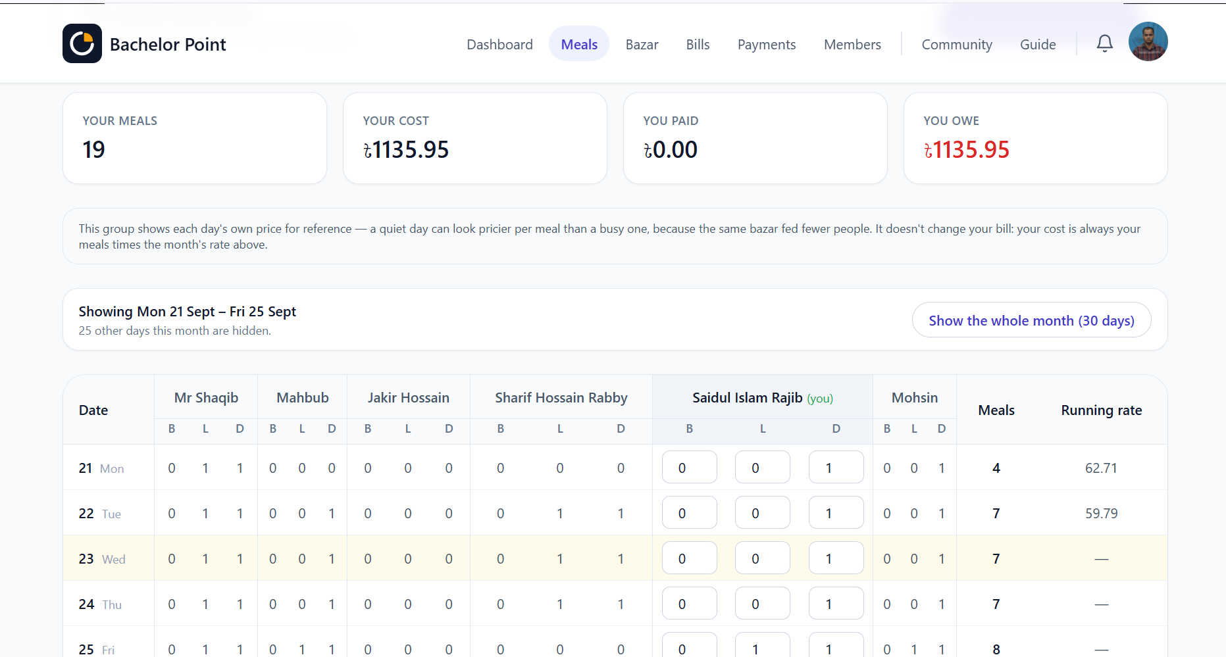Open the notifications bell
The height and width of the screenshot is (657, 1226).
[1105, 43]
